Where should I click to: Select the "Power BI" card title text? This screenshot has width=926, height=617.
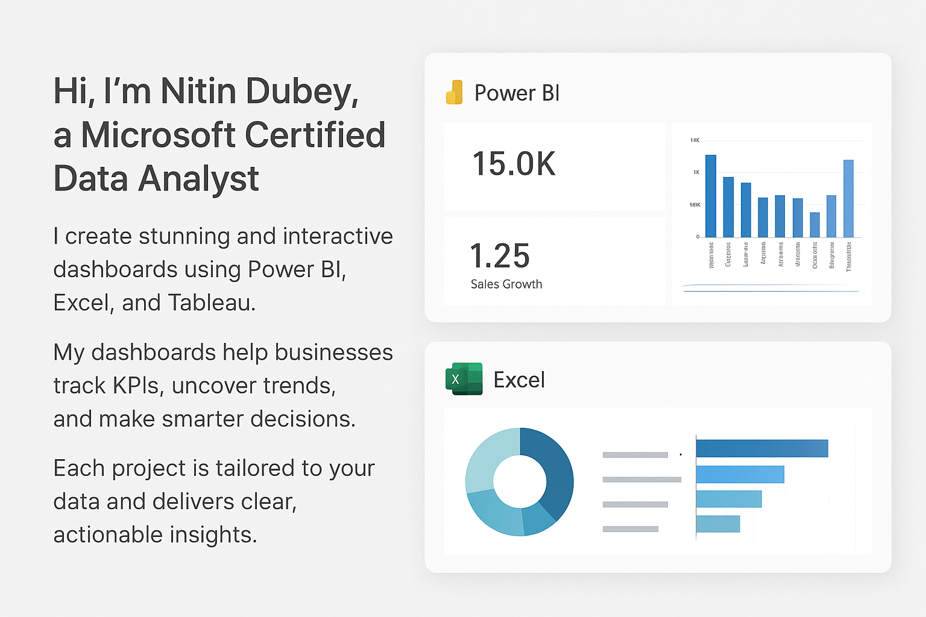coord(517,93)
